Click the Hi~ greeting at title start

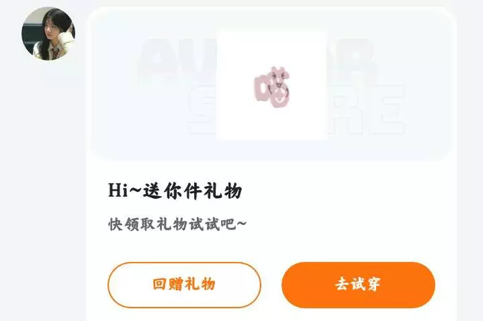pyautogui.click(x=123, y=190)
